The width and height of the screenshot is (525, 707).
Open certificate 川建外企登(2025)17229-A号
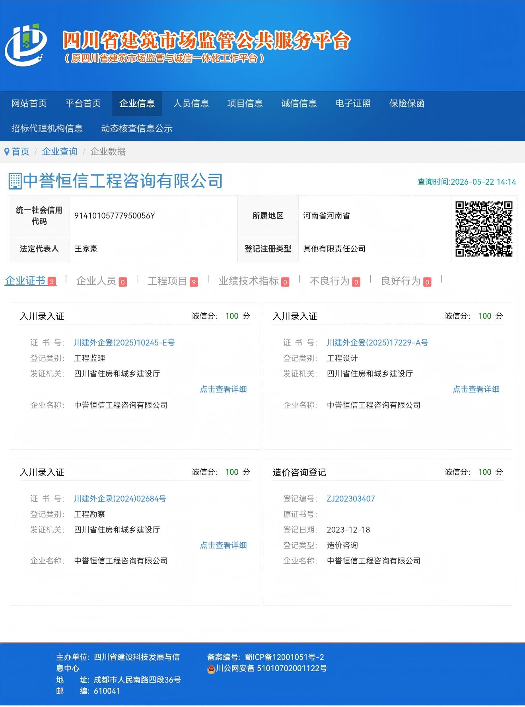click(x=377, y=343)
